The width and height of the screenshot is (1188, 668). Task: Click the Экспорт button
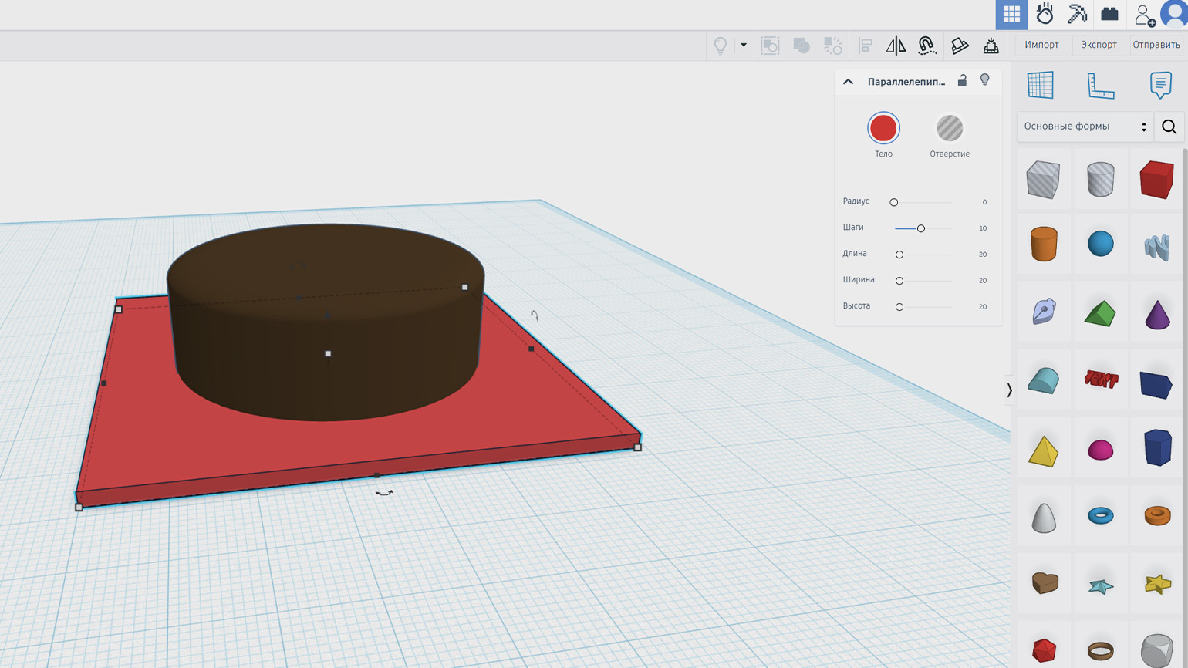tap(1099, 45)
